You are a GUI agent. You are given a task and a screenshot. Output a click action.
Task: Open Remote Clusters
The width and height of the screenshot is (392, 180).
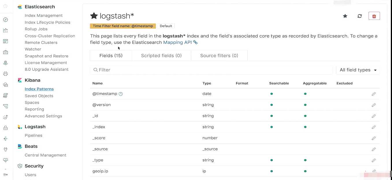coord(41,42)
